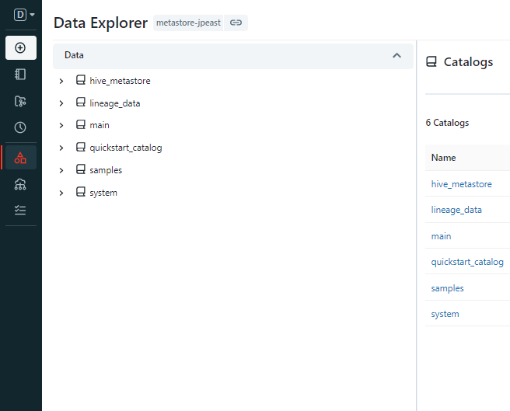The width and height of the screenshot is (510, 411).
Task: Open hive_metastore link in Catalogs table
Action: pos(461,184)
